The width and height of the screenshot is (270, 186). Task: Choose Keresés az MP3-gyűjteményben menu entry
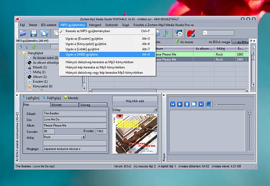pos(107,31)
